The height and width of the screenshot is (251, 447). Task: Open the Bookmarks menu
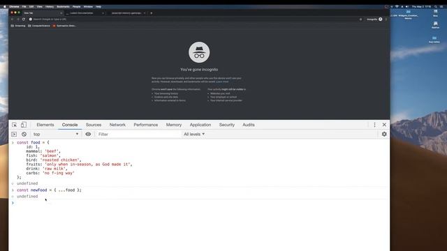tap(63, 6)
